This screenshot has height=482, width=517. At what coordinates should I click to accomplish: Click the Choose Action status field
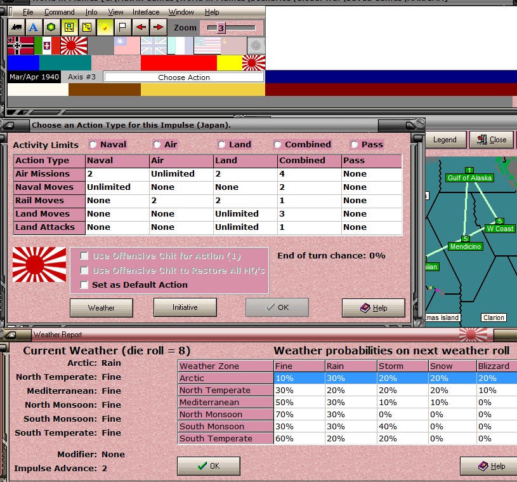click(x=184, y=77)
